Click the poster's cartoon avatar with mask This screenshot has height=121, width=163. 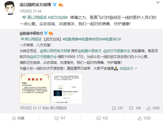[x=10, y=8]
